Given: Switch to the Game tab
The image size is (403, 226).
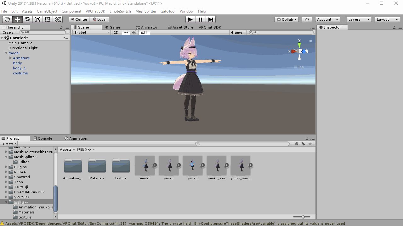Looking at the screenshot, I should 112,27.
